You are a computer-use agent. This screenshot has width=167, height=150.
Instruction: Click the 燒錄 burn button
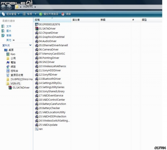click(x=66, y=14)
